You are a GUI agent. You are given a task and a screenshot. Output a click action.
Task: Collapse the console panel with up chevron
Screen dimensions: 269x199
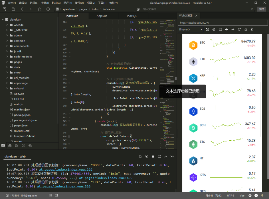click(166, 156)
